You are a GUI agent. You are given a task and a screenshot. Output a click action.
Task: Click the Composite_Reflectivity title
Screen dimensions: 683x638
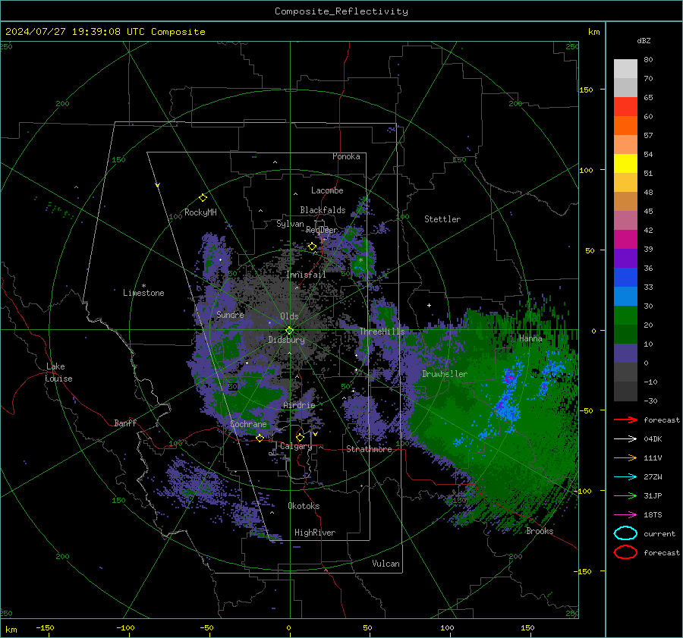(341, 11)
